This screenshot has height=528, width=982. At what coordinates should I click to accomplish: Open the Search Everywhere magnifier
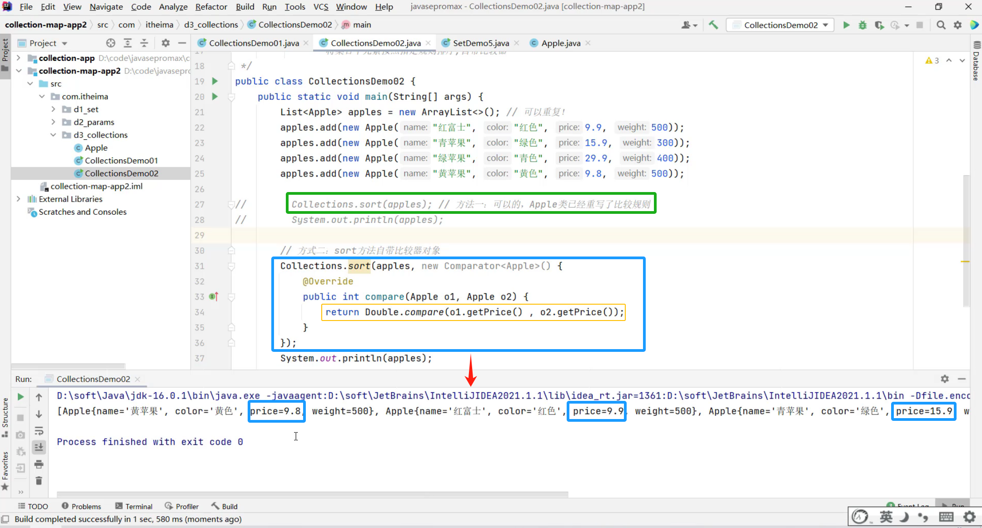coord(941,25)
